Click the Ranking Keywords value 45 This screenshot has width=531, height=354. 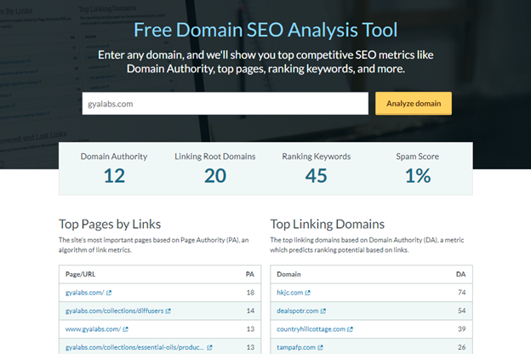click(316, 176)
